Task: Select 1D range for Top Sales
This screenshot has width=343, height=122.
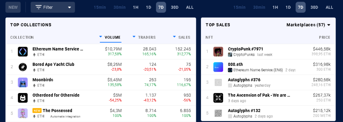Action: pos(288,7)
